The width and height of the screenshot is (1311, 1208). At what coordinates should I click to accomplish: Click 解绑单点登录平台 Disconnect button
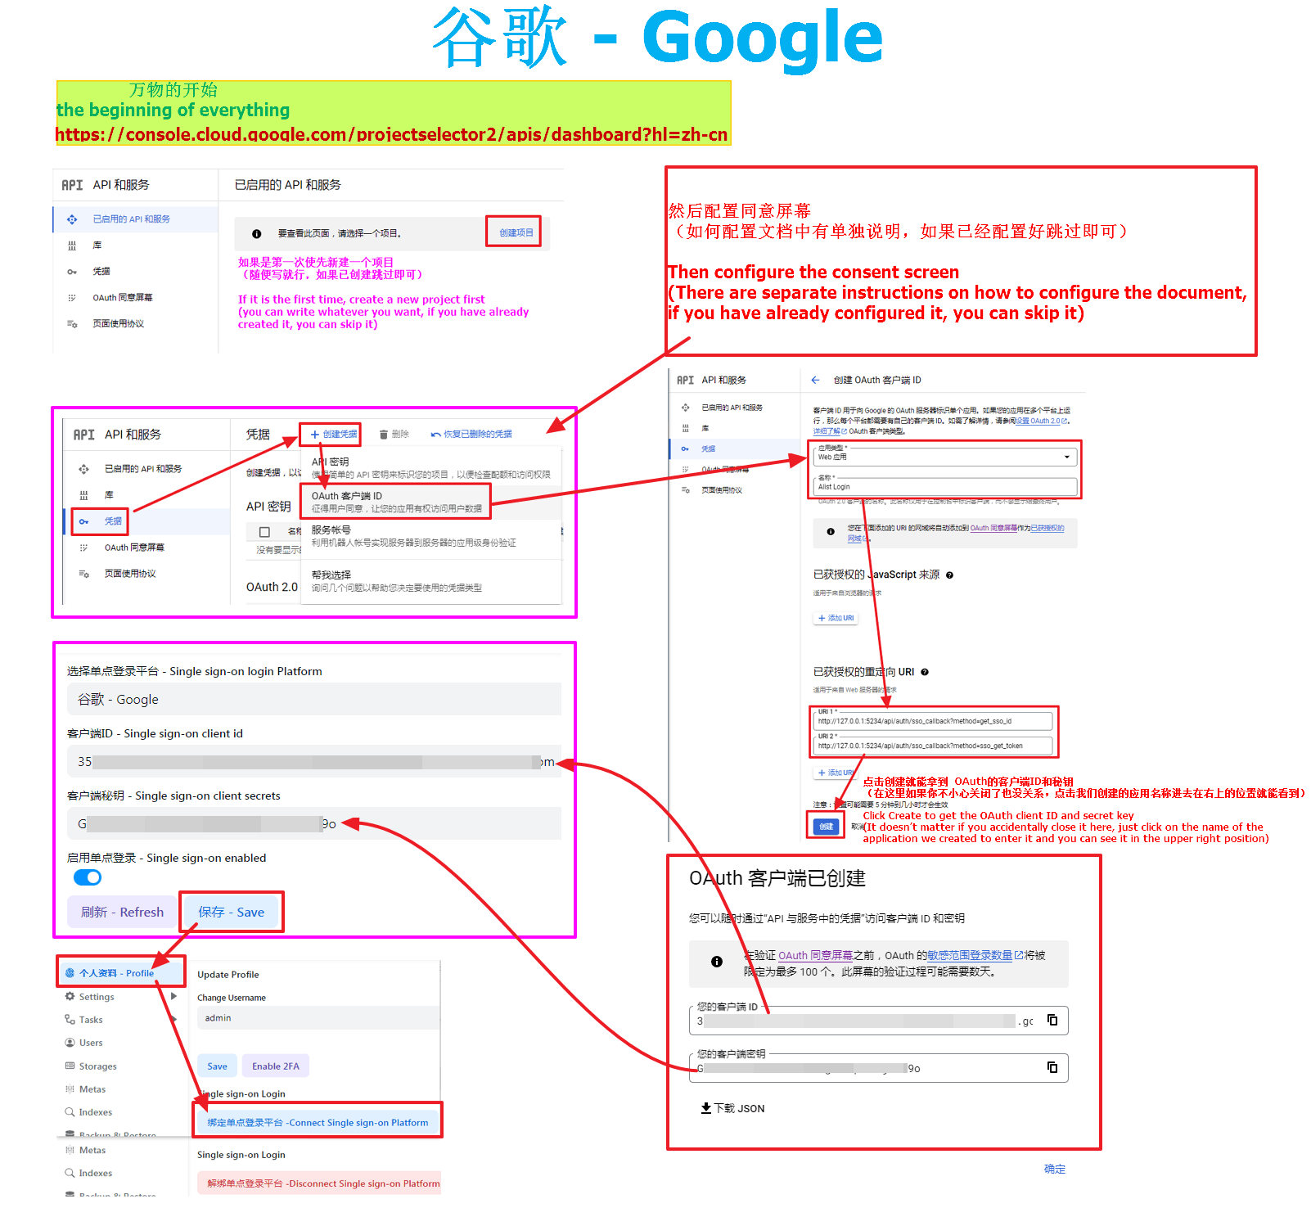[319, 1183]
